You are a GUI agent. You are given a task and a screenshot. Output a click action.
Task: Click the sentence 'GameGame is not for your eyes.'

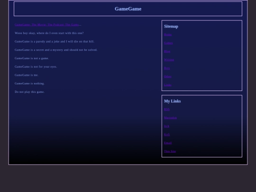coord(36,67)
